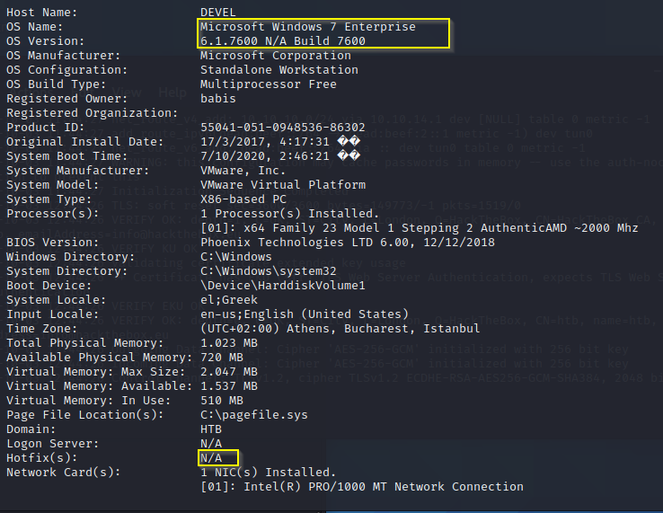The height and width of the screenshot is (513, 663).
Task: Click the Athens, Bucharest, Istanbul time zone
Action: tap(322, 329)
